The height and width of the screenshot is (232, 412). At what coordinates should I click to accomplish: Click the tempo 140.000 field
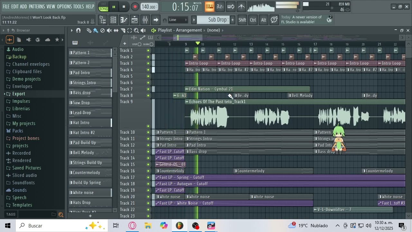(x=149, y=7)
